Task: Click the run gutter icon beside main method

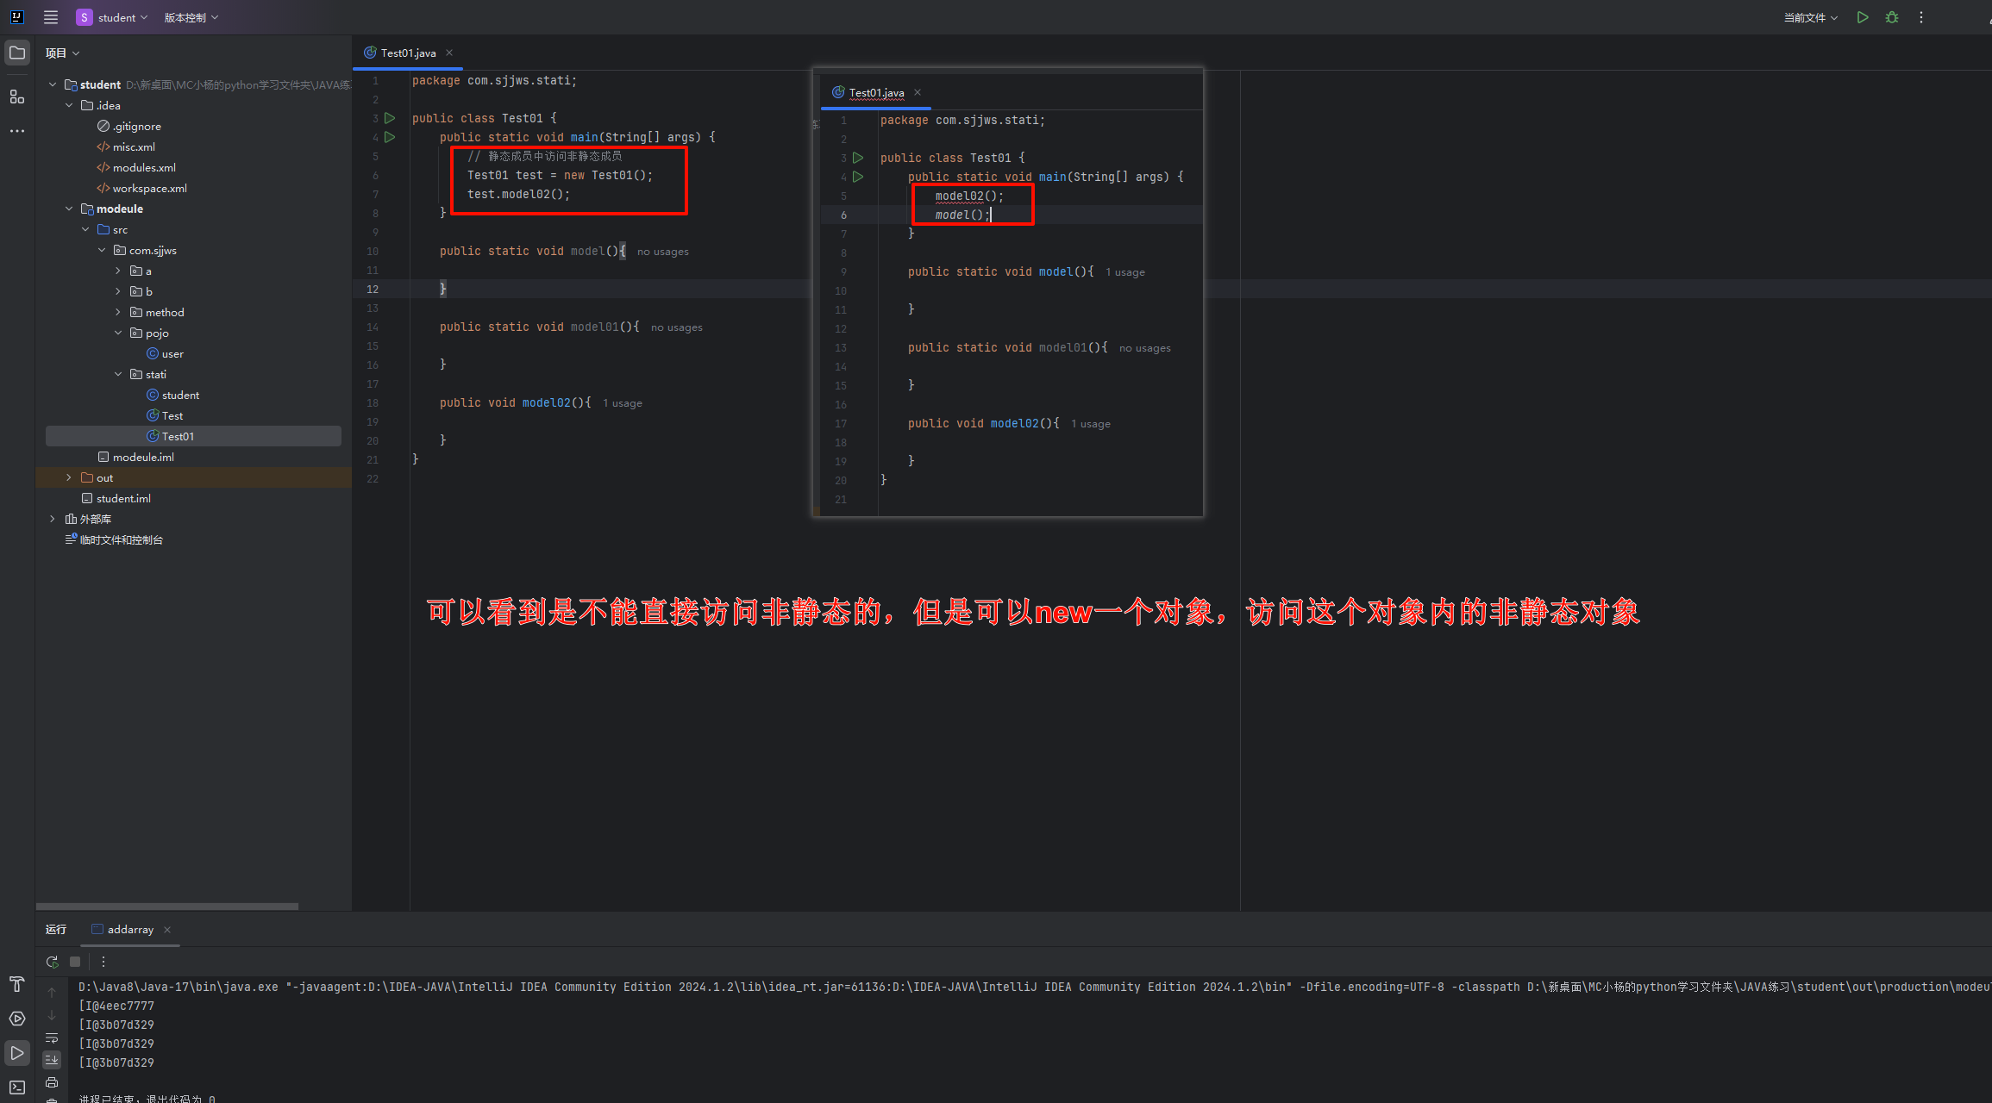Action: click(390, 137)
